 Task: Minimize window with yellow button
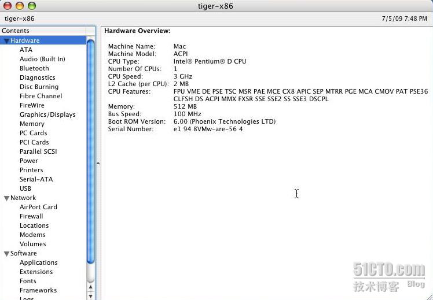tap(20, 6)
